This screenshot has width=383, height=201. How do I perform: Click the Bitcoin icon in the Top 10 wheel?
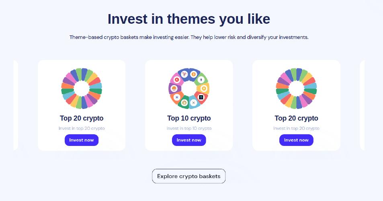[193, 74]
